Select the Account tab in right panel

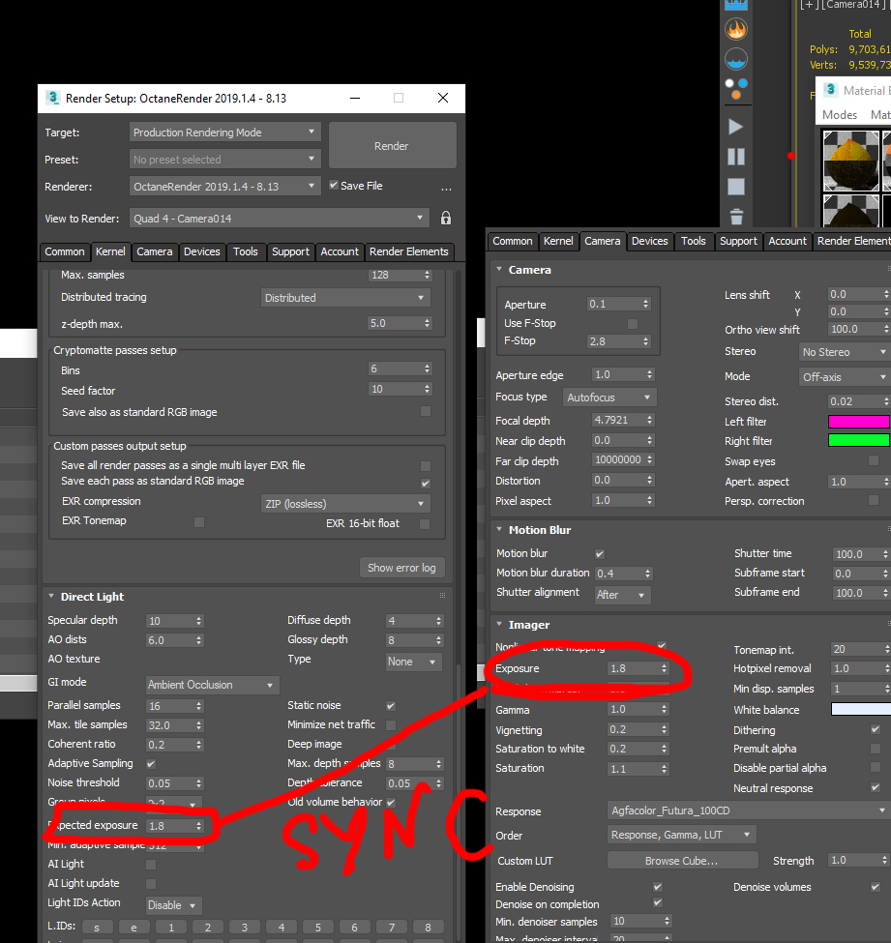click(x=787, y=241)
